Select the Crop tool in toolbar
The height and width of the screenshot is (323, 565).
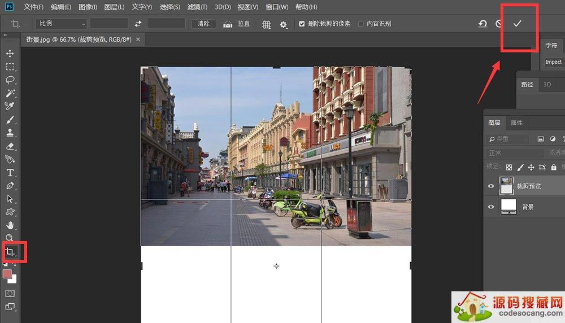pyautogui.click(x=10, y=252)
